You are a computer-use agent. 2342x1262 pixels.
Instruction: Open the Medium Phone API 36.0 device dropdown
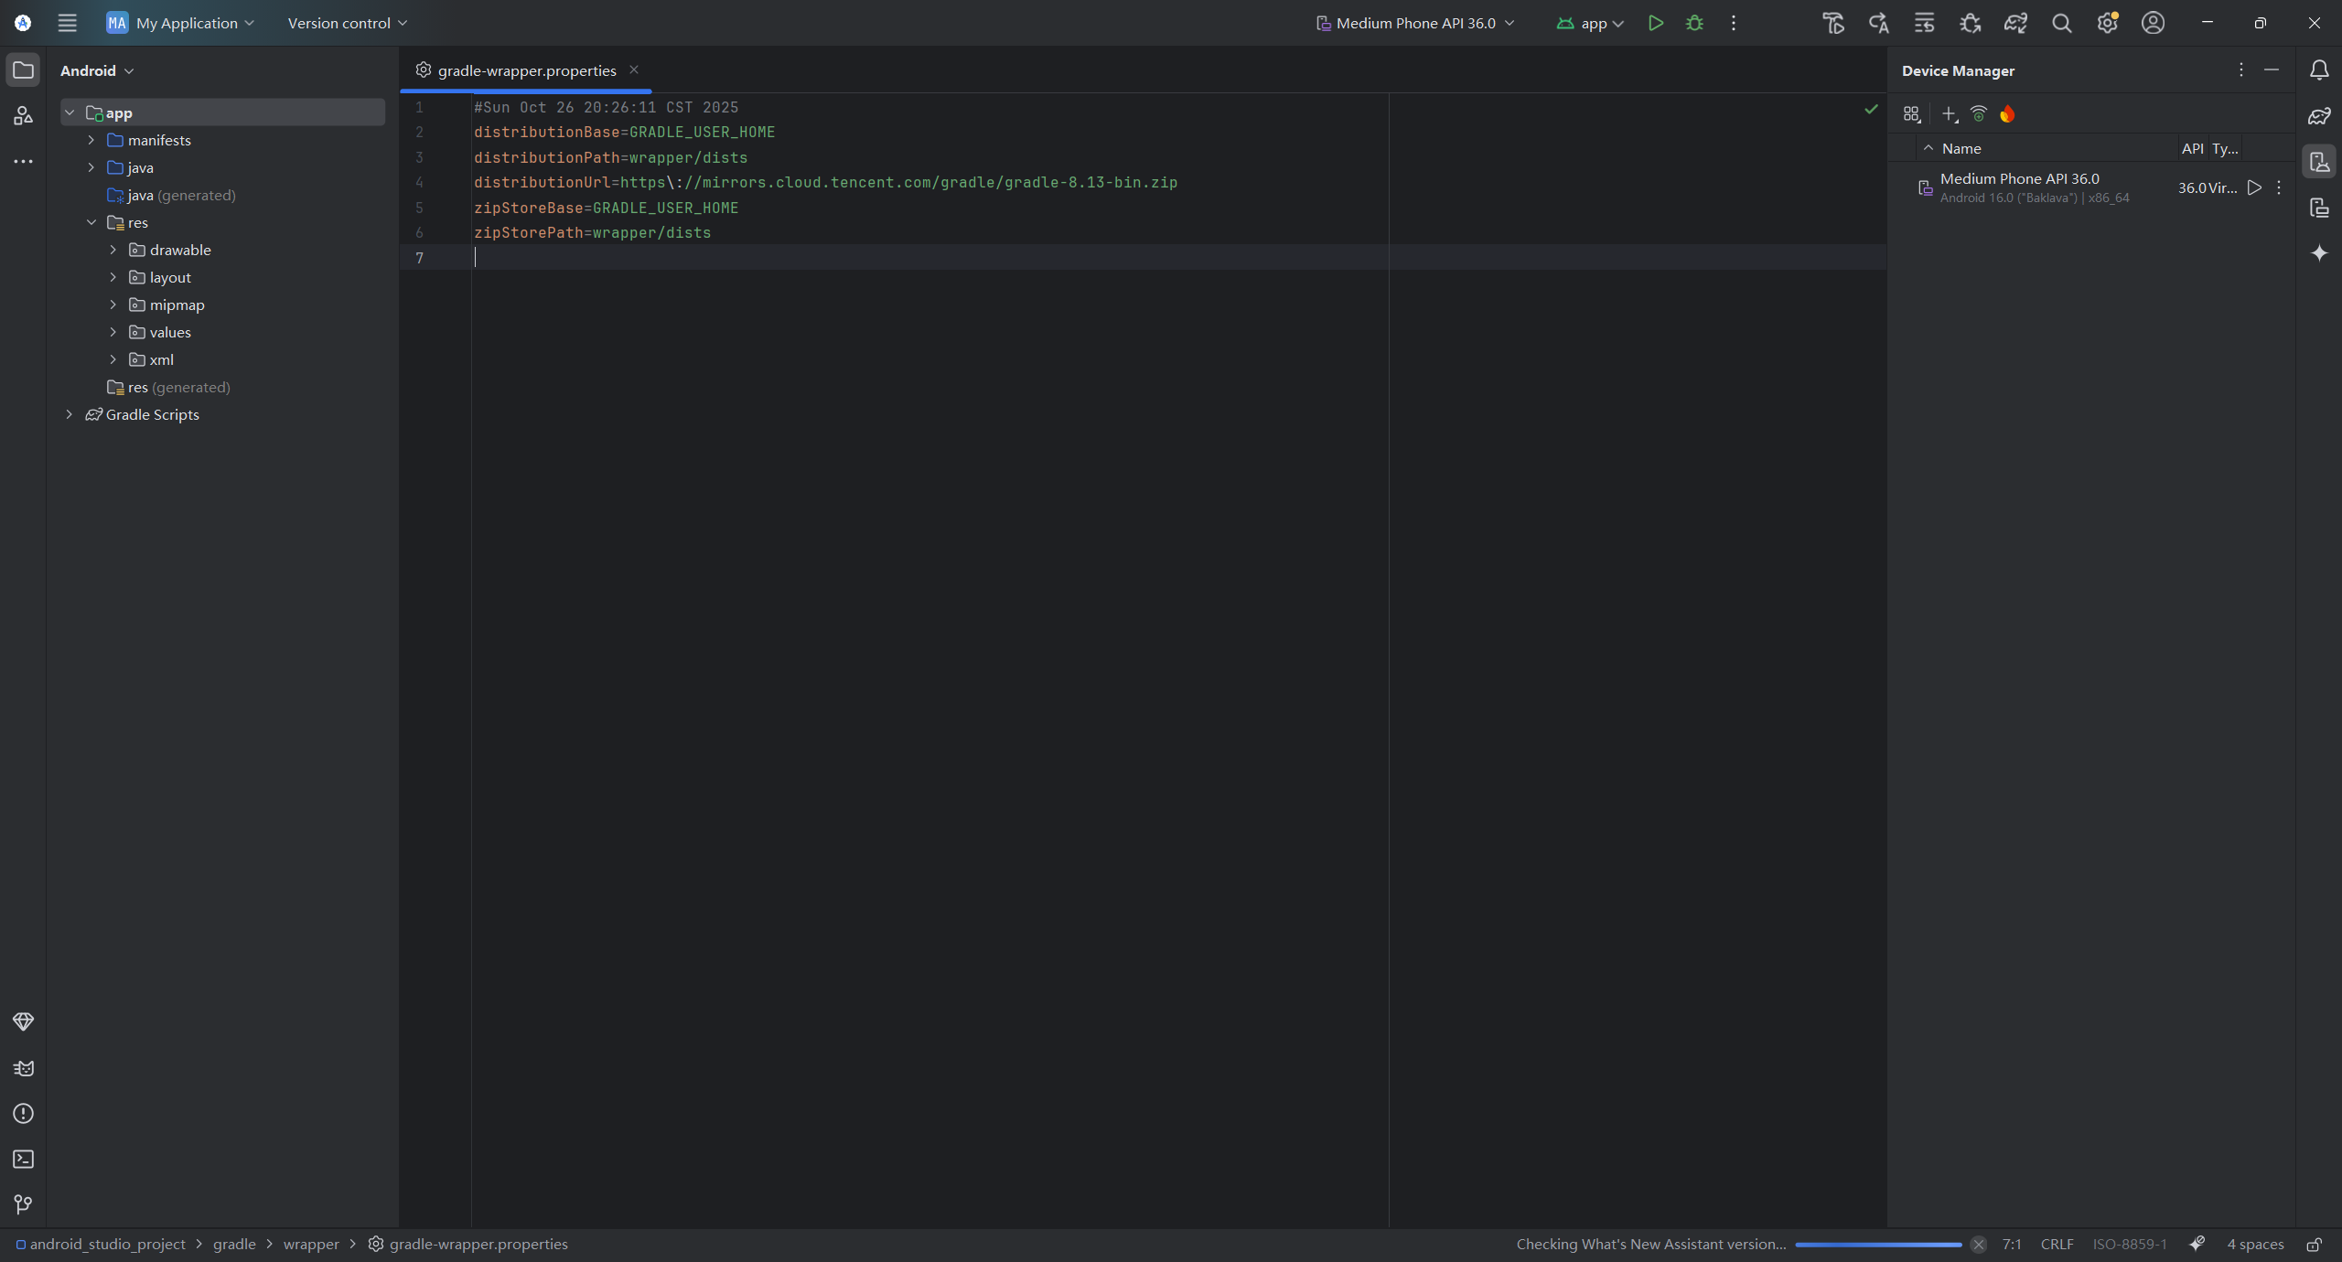1415,23
